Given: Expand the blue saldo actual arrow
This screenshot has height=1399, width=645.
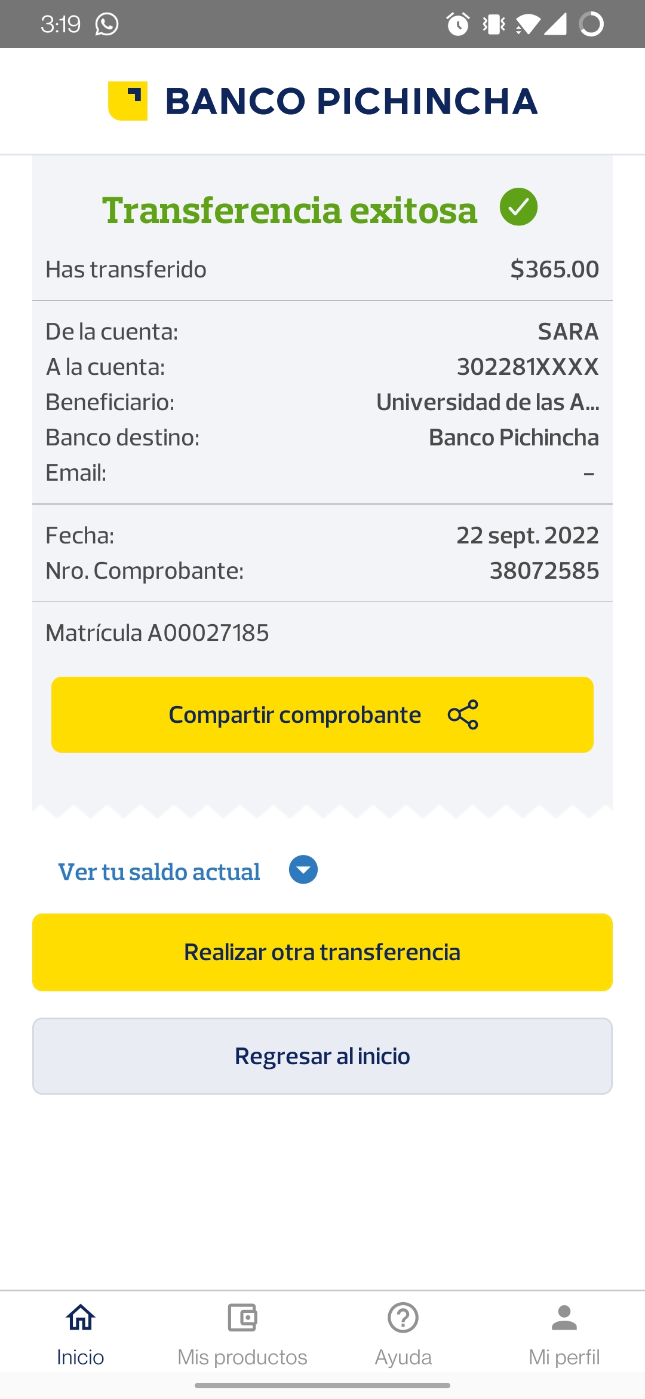Looking at the screenshot, I should (x=303, y=870).
